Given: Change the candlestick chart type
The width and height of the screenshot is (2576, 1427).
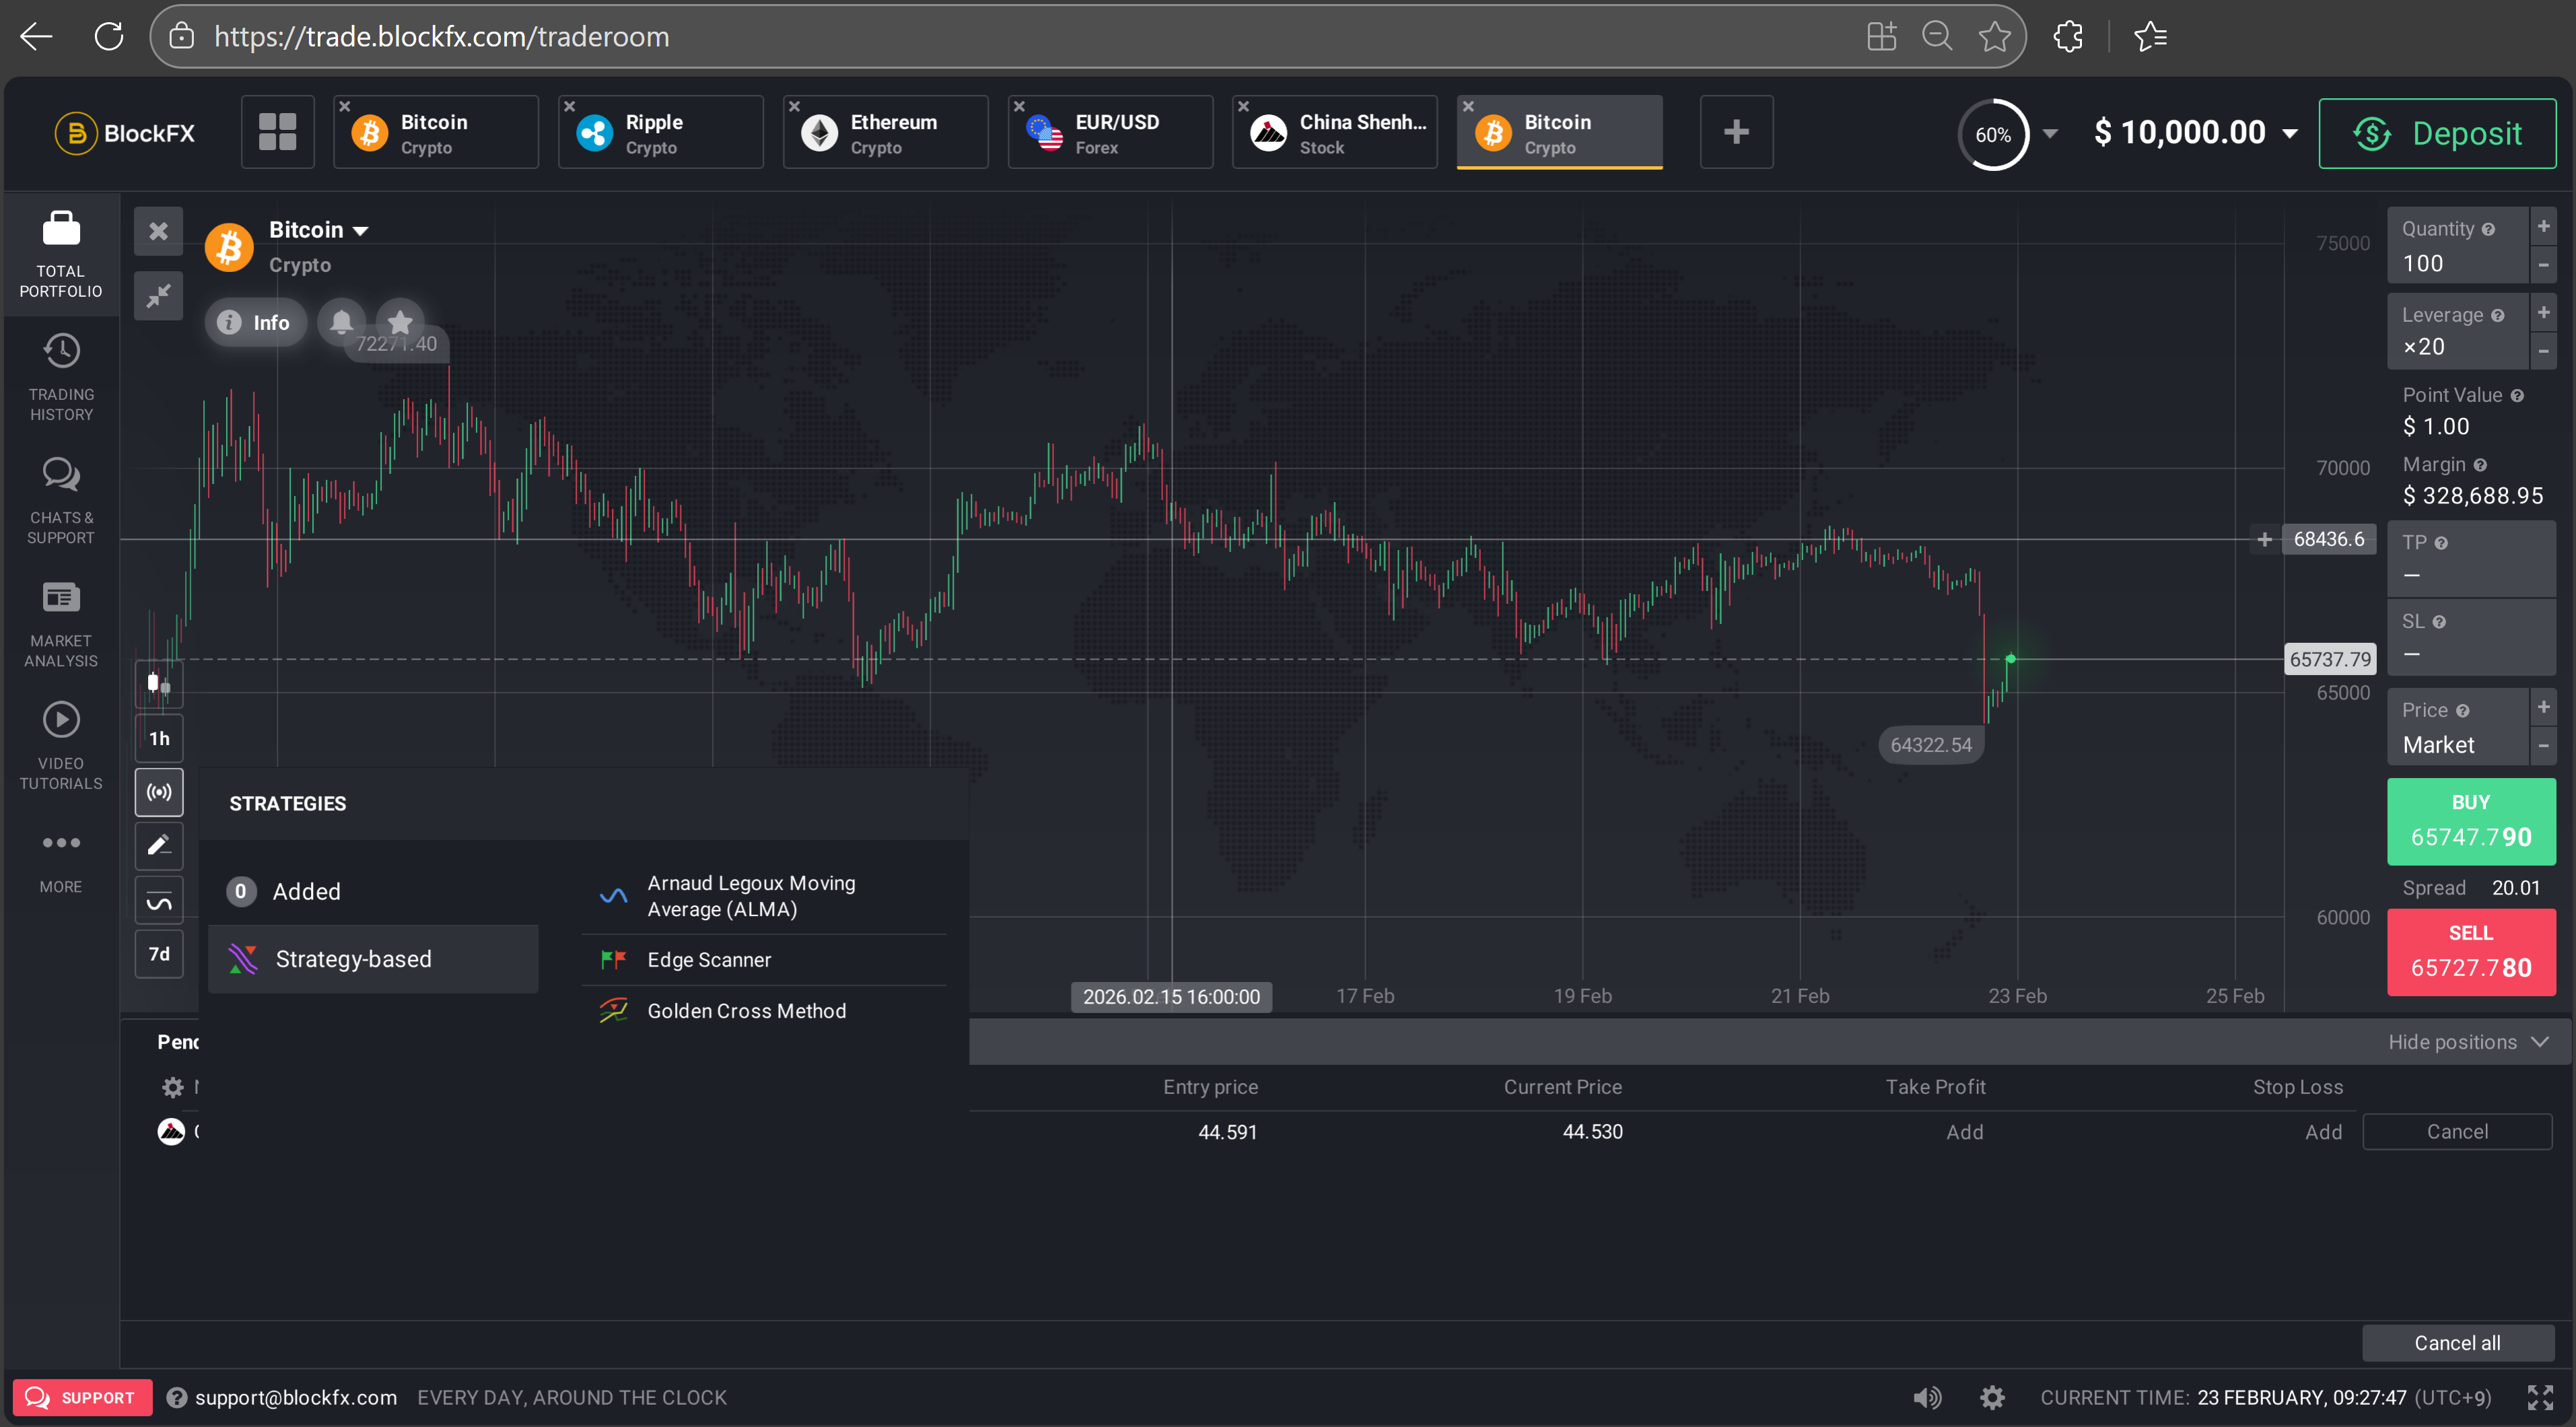Looking at the screenshot, I should [159, 685].
